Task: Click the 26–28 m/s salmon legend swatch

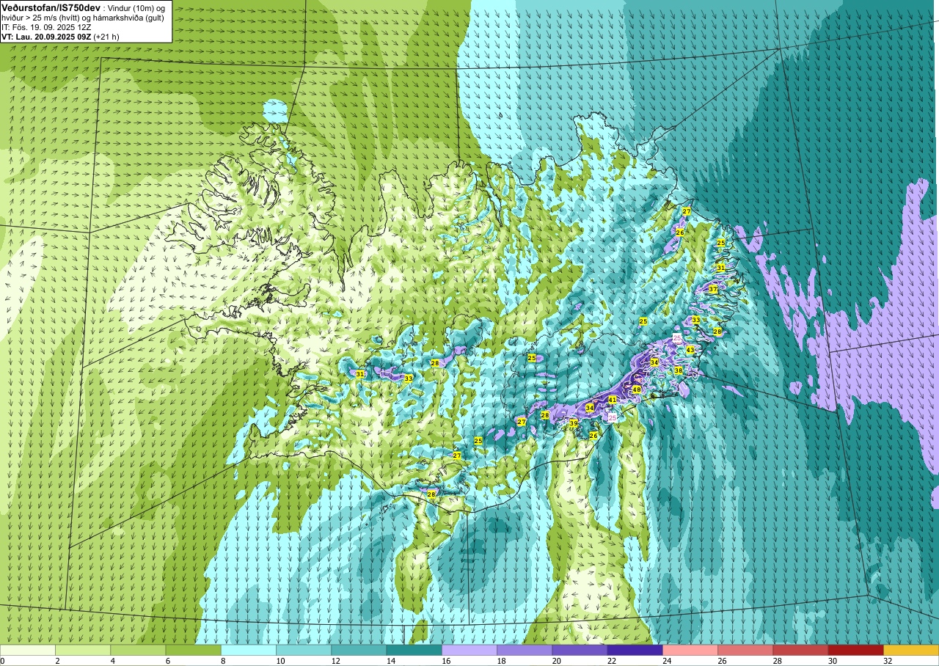Action: point(745,651)
